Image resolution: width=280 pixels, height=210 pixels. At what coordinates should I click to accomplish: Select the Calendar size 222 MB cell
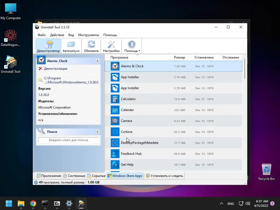click(x=180, y=110)
